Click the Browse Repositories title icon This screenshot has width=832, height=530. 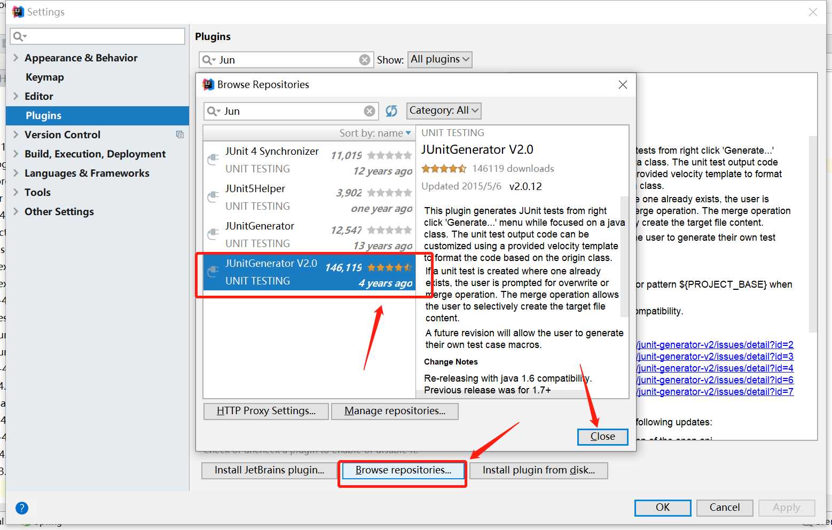(208, 84)
